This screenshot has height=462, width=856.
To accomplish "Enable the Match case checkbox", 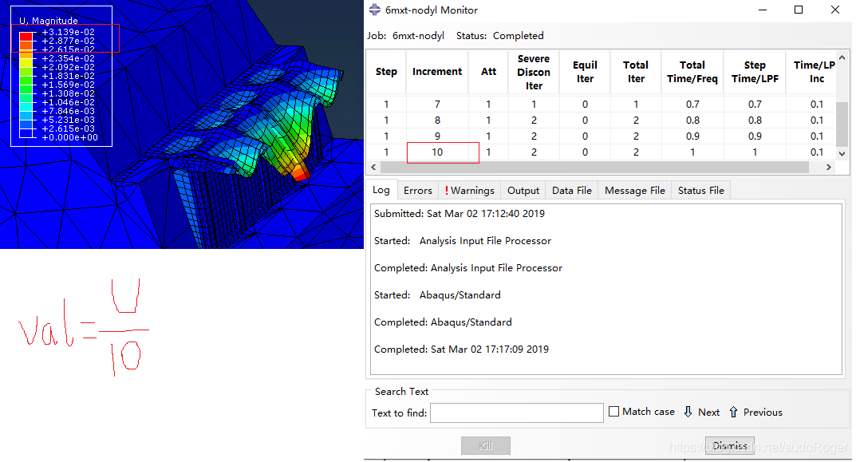I will tap(613, 412).
